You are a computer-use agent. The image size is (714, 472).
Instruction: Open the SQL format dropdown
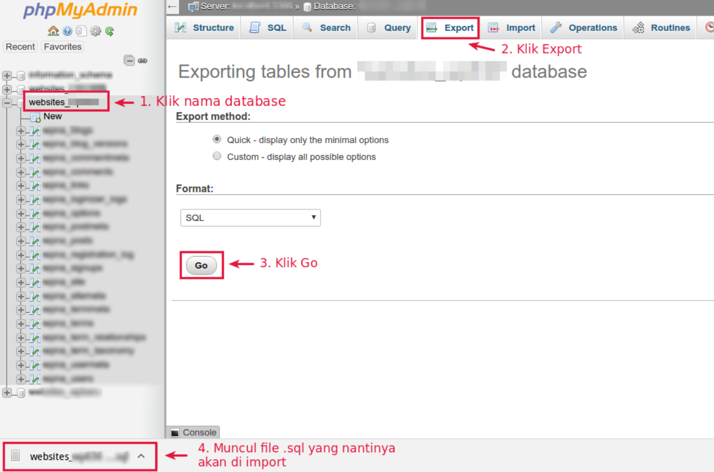250,218
